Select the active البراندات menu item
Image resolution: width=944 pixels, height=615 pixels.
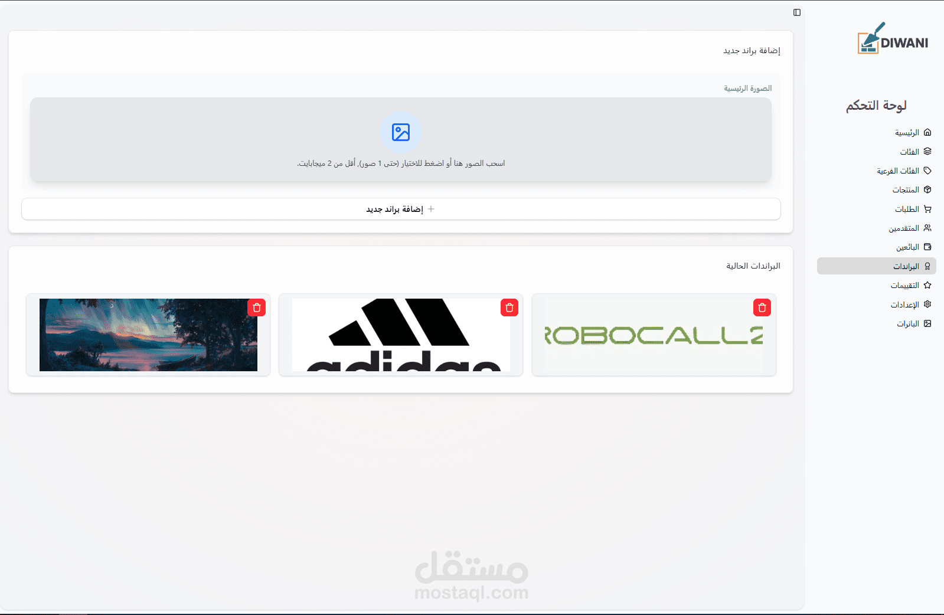(x=877, y=266)
